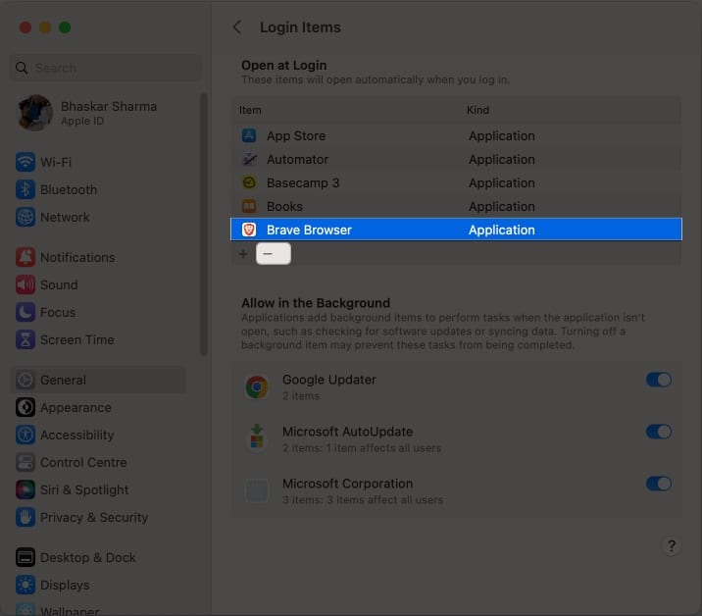Click the Sound speaker icon

[x=25, y=284]
